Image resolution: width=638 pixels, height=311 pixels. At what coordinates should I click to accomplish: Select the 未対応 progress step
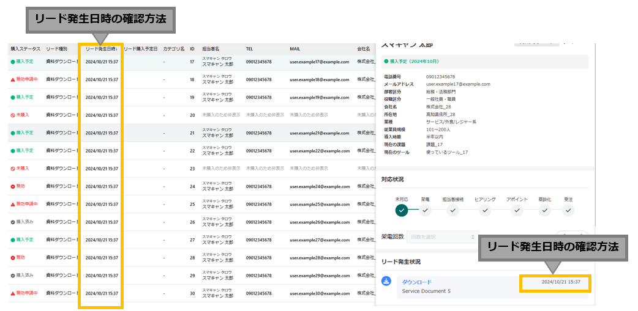pyautogui.click(x=402, y=210)
